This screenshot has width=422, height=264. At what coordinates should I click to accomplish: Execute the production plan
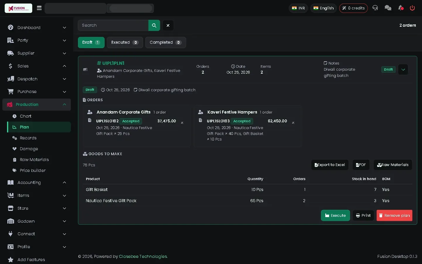[335, 215]
